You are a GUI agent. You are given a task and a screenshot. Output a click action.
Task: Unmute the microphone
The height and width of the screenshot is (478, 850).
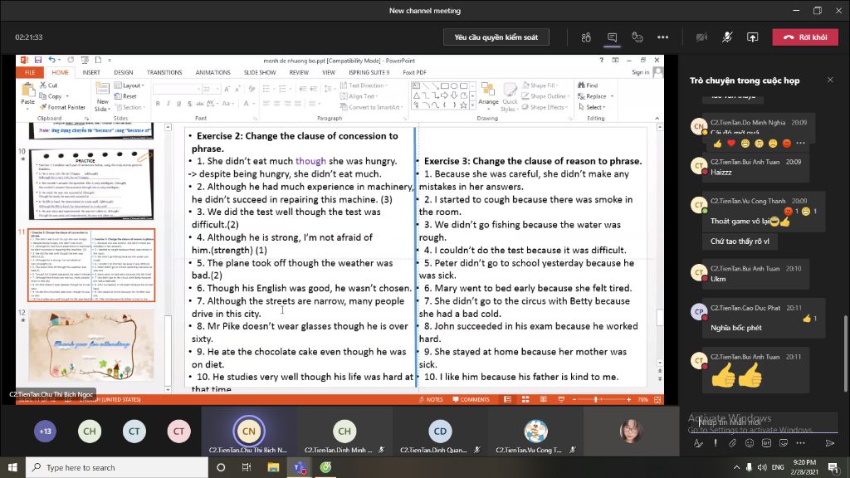(727, 37)
